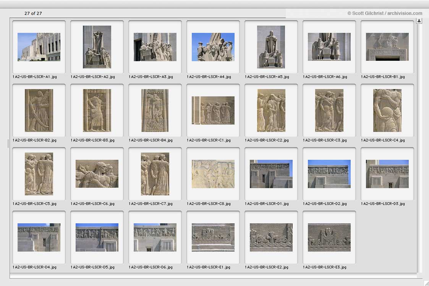This screenshot has width=429, height=286.
Task: Select thumbnail 1A2-US-BR-LSCR-D1.jpg
Action: click(271, 174)
